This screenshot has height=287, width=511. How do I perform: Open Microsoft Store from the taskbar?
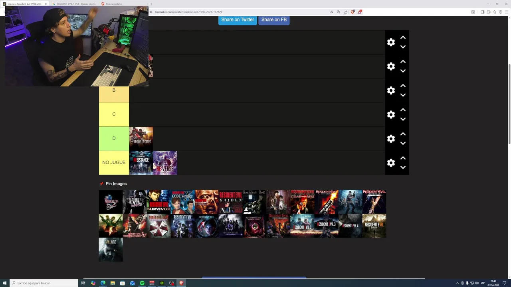(x=123, y=283)
